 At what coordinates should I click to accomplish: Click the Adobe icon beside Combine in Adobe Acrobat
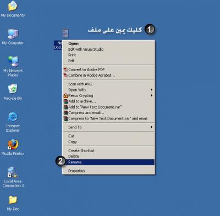pos(65,75)
